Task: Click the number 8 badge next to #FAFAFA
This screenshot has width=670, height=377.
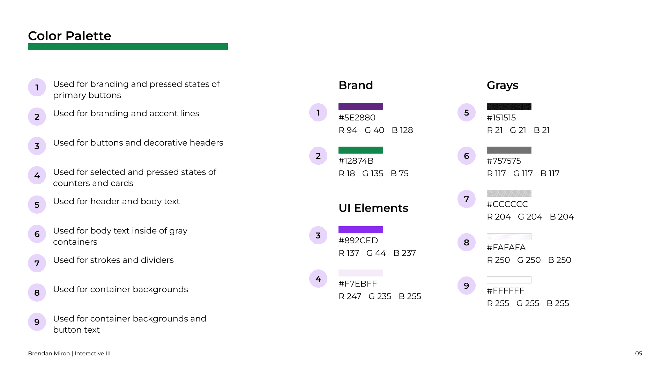Action: click(x=467, y=242)
